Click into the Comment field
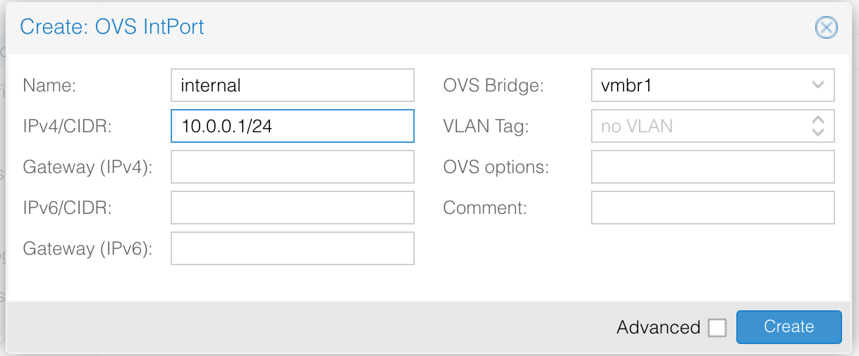 712,208
